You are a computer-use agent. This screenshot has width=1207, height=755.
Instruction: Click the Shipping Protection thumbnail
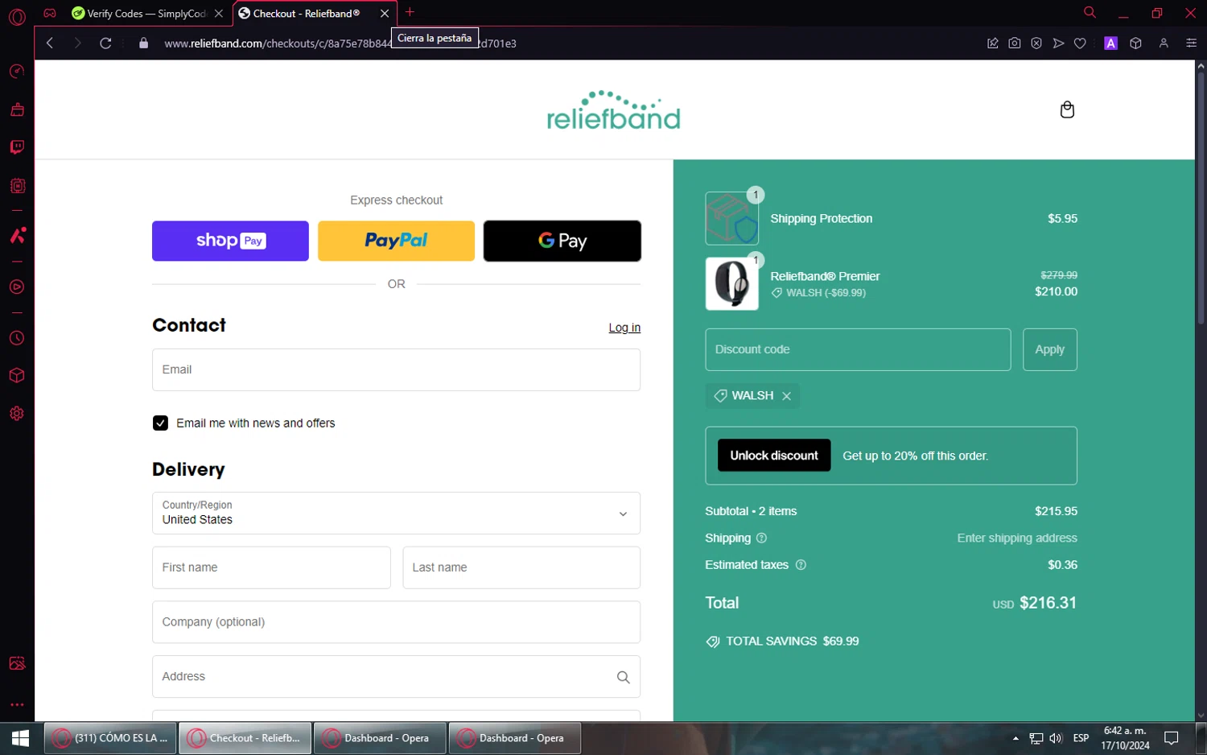click(x=732, y=218)
